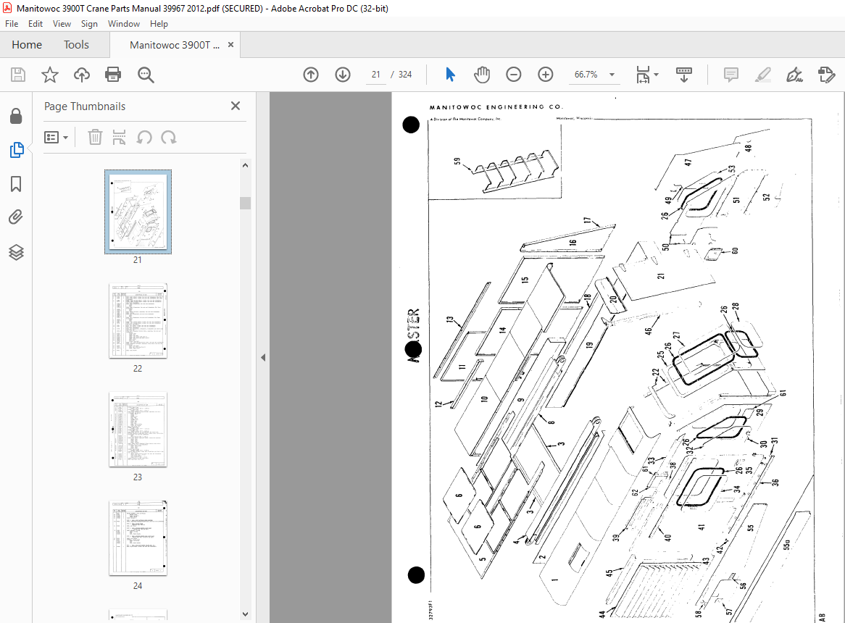This screenshot has height=623, width=845.
Task: Rotate page counterclockwise
Action: 144,138
